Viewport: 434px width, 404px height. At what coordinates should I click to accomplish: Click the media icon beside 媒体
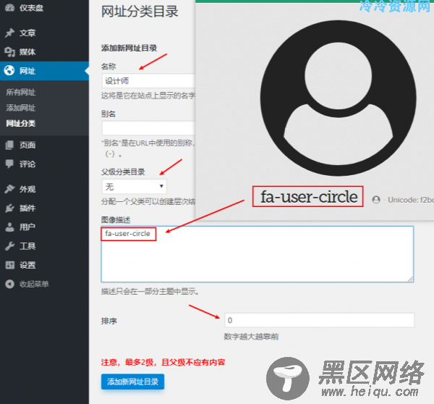tap(9, 52)
